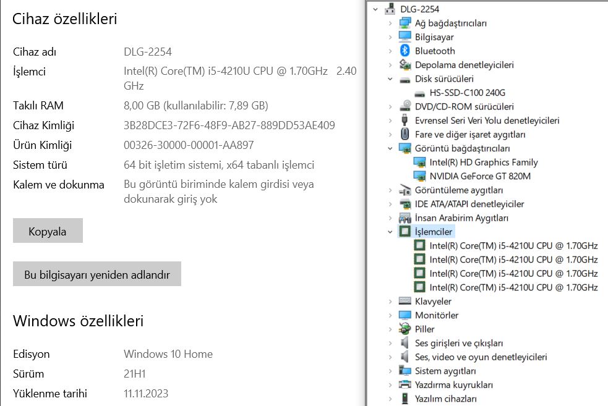Collapse the Görüntü bağdaştırıcıları category

[390, 148]
